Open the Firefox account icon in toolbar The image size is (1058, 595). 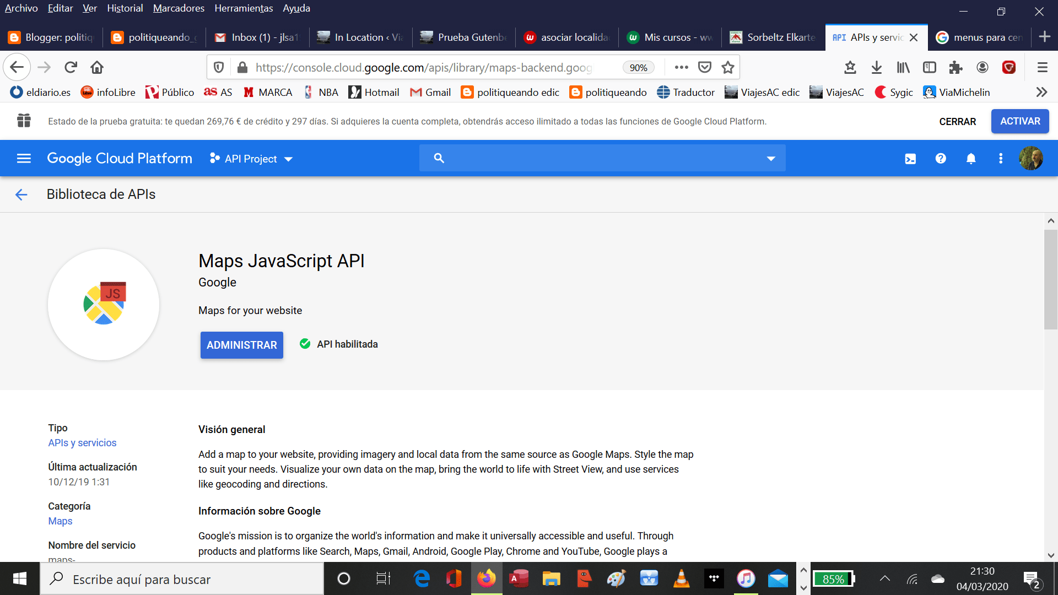(x=983, y=67)
